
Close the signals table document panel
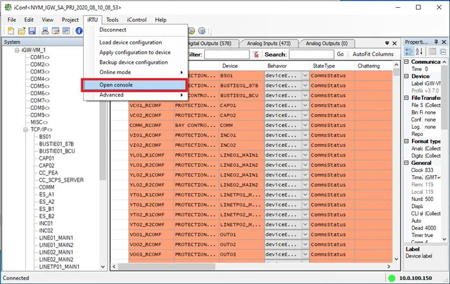pos(395,43)
